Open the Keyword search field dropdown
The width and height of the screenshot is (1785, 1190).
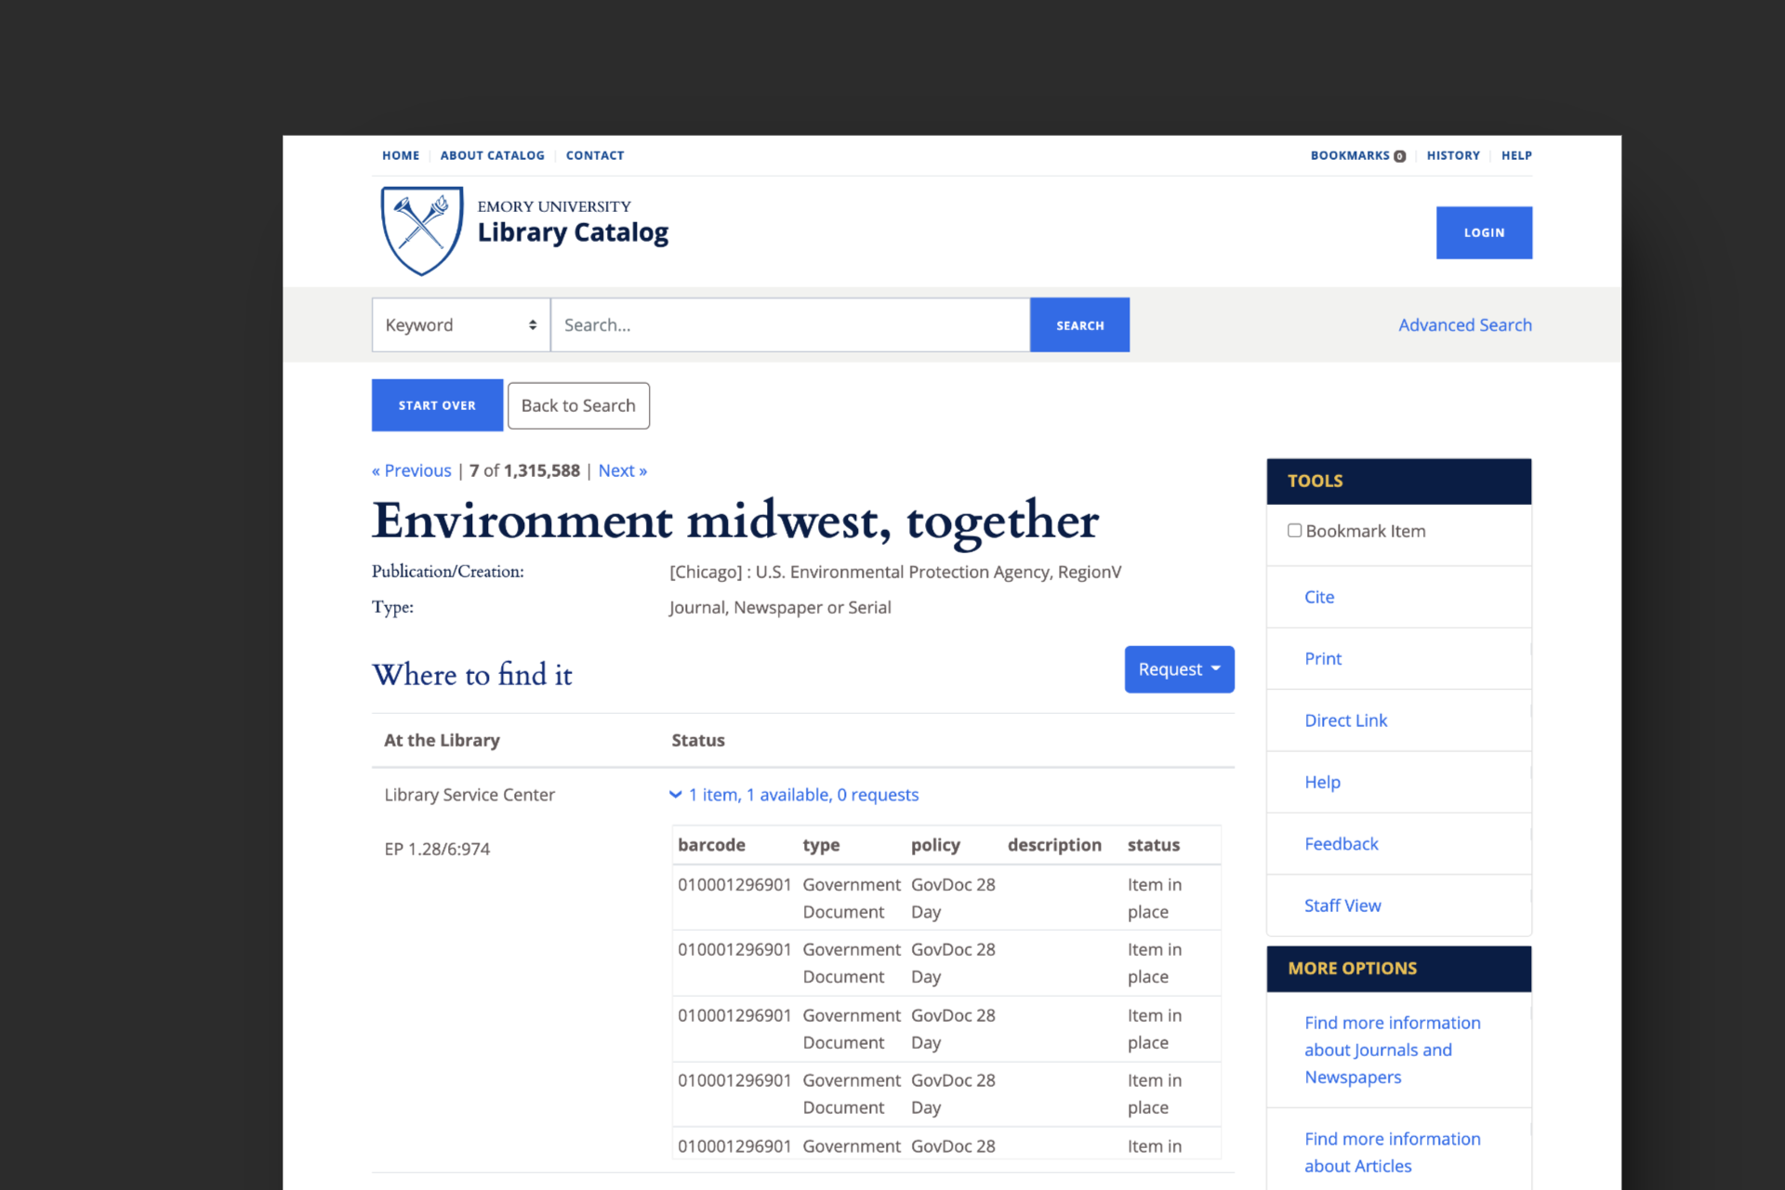[460, 325]
